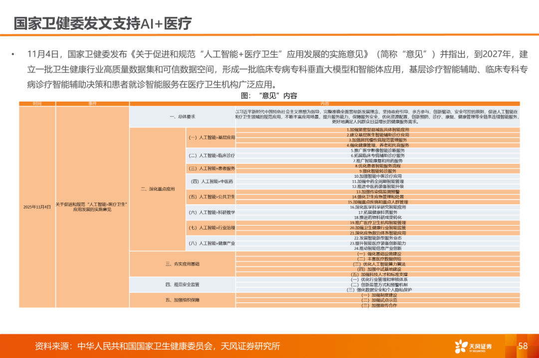Viewport: 539px width, 358px height.
Task: Click row （三）强化数据安全和个人隐私保护
Action: pyautogui.click(x=378, y=290)
